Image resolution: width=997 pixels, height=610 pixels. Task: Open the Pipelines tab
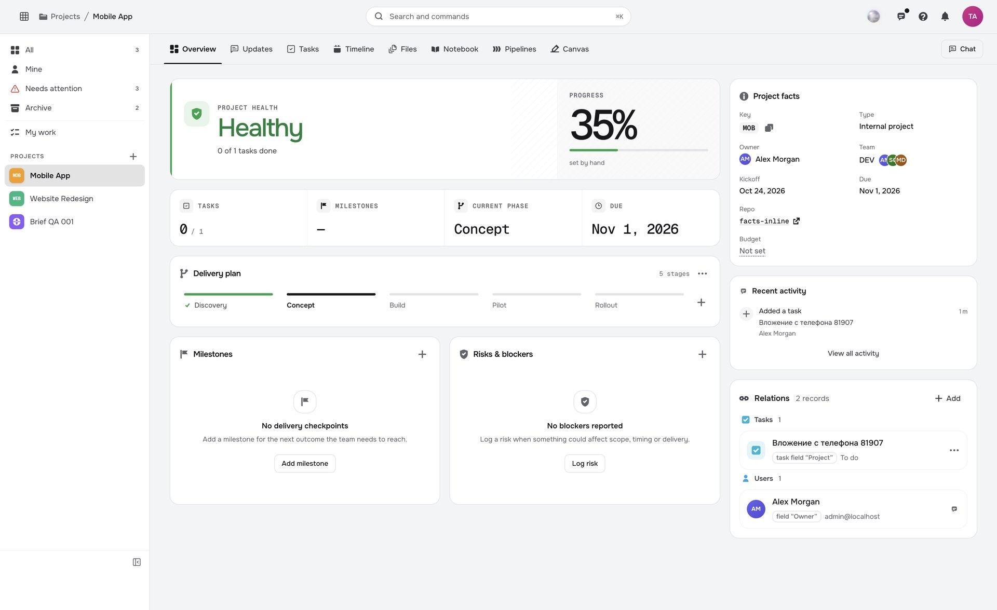[x=514, y=49]
